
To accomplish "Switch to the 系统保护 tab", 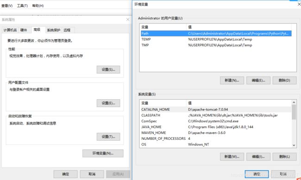I will tap(54, 30).
